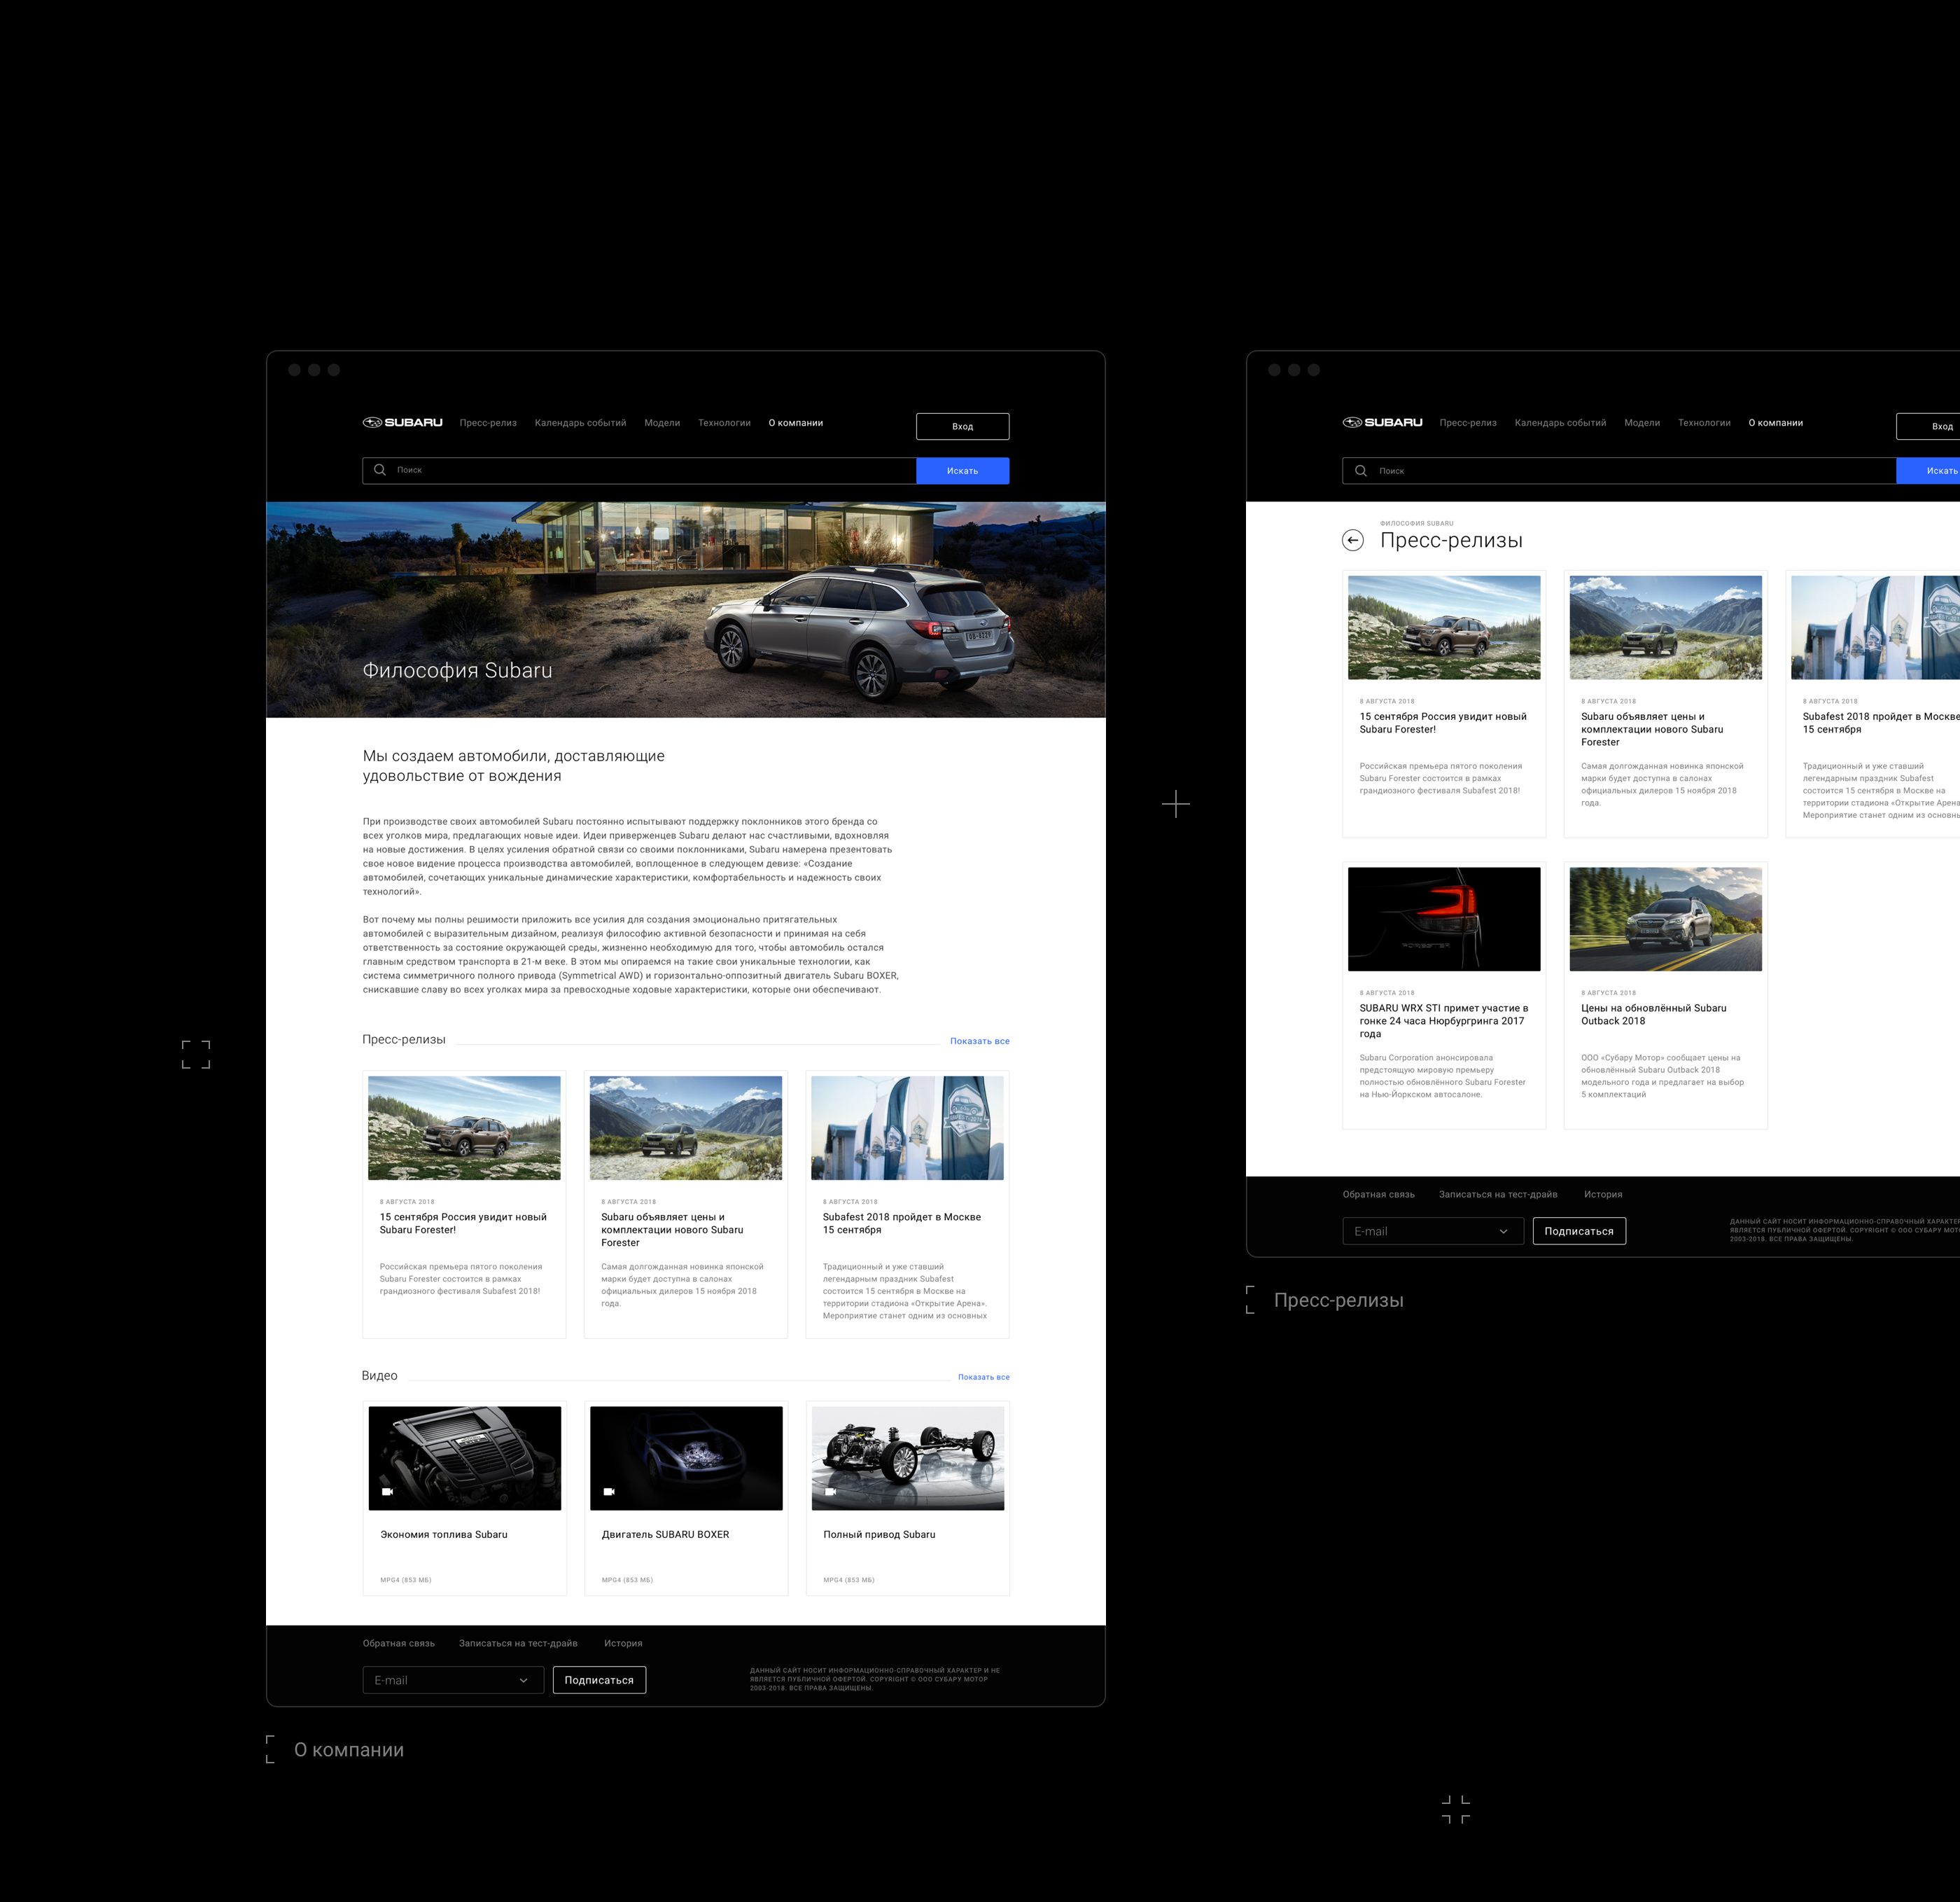
Task: Open Обратная связь link in the right window footer
Action: [x=1378, y=1195]
